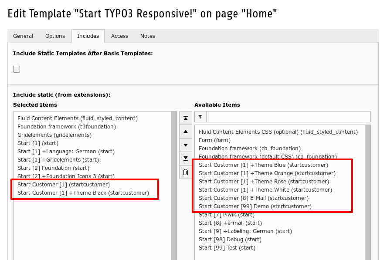The height and width of the screenshot is (260, 387).
Task: Move selected item down one position
Action: point(186,145)
